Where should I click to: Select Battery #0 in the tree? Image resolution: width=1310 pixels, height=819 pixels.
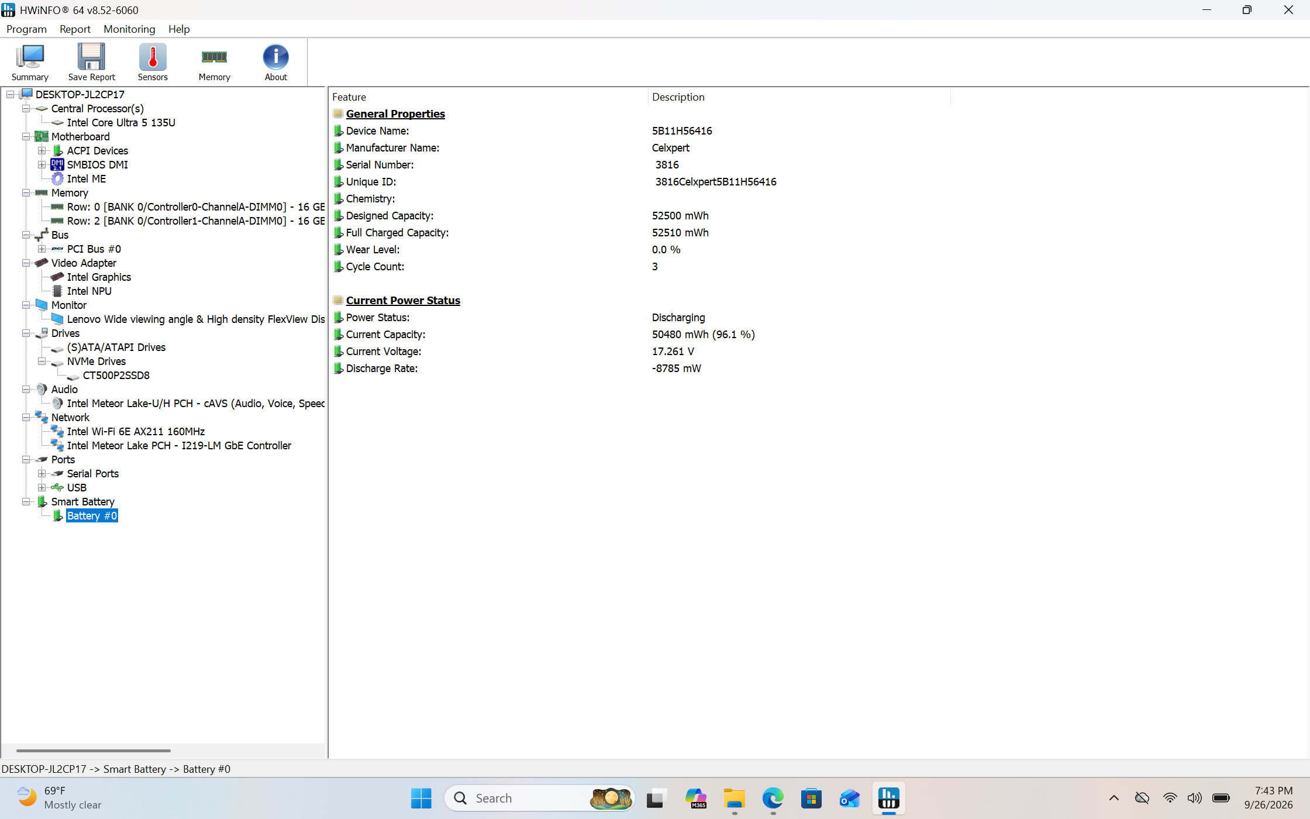[92, 515]
